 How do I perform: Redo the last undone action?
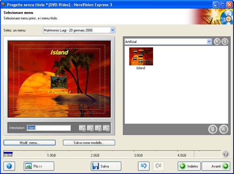click(x=158, y=166)
